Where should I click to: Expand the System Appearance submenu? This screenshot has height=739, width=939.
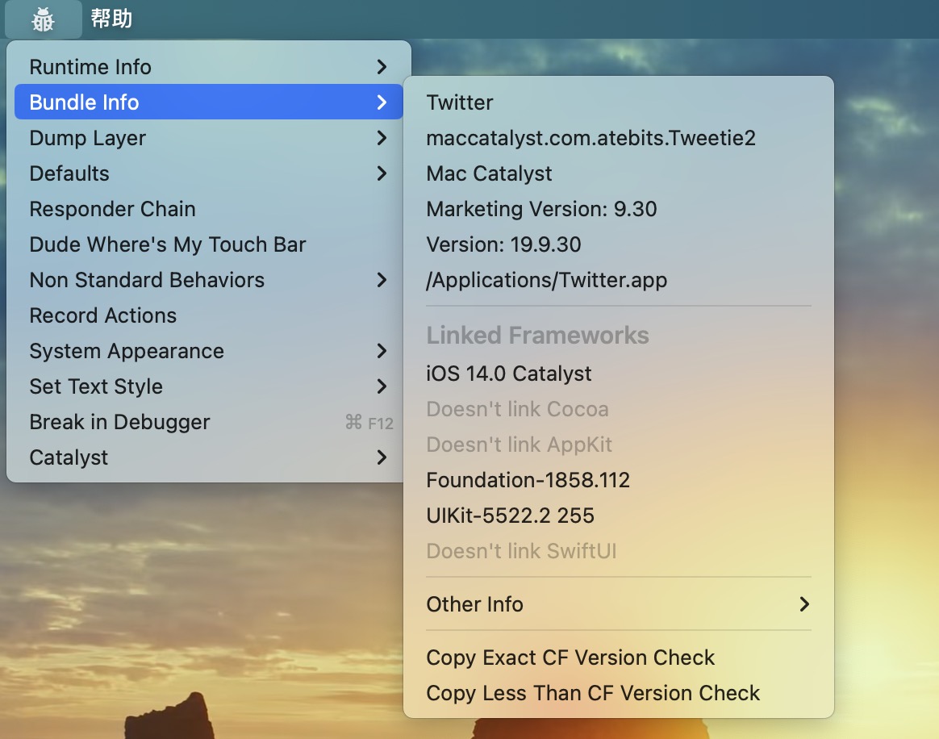208,351
